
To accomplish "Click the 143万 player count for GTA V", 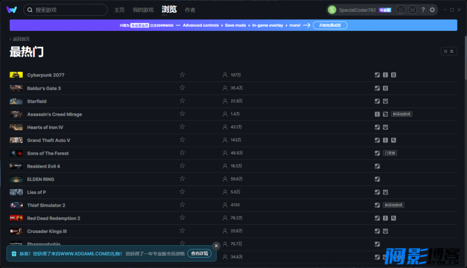I will coord(236,140).
